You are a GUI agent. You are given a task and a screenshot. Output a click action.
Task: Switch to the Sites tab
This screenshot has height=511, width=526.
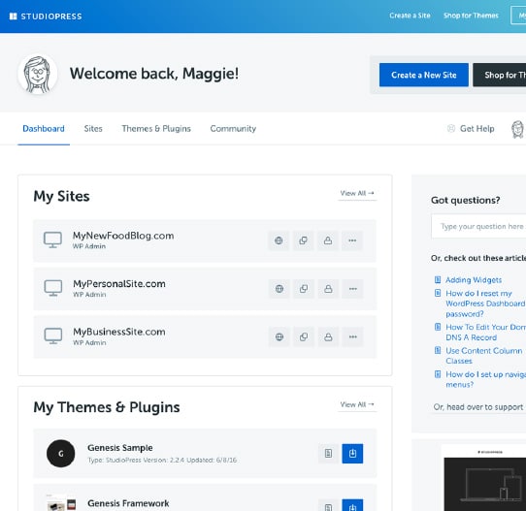tap(93, 129)
